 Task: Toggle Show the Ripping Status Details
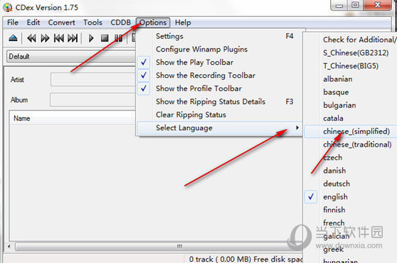point(219,102)
